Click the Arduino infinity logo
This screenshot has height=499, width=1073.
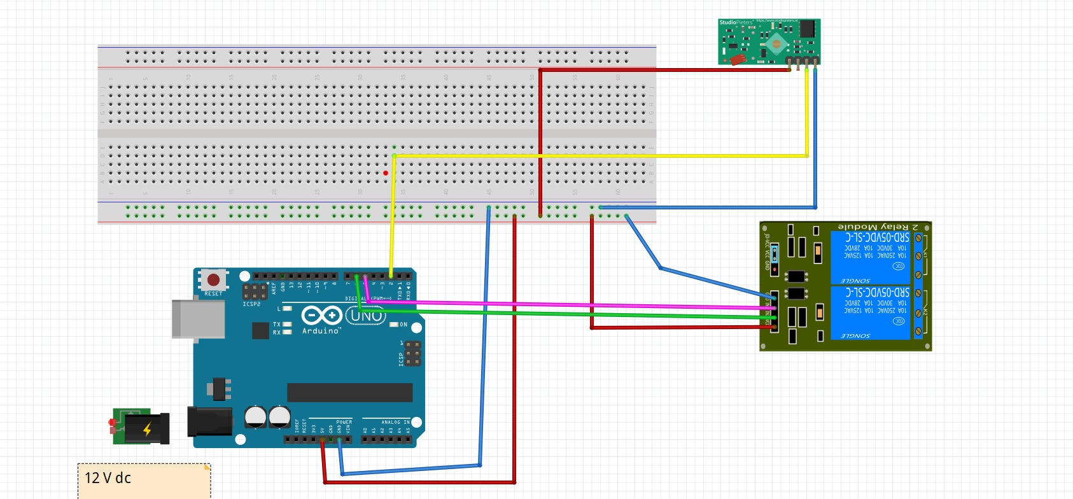point(321,315)
